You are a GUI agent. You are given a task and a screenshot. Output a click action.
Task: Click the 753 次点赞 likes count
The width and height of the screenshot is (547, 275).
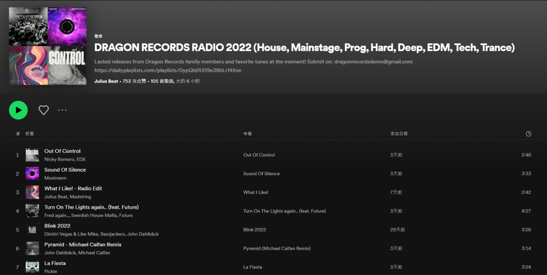coord(134,81)
